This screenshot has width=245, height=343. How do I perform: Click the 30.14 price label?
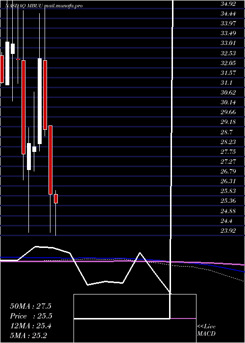(228, 102)
